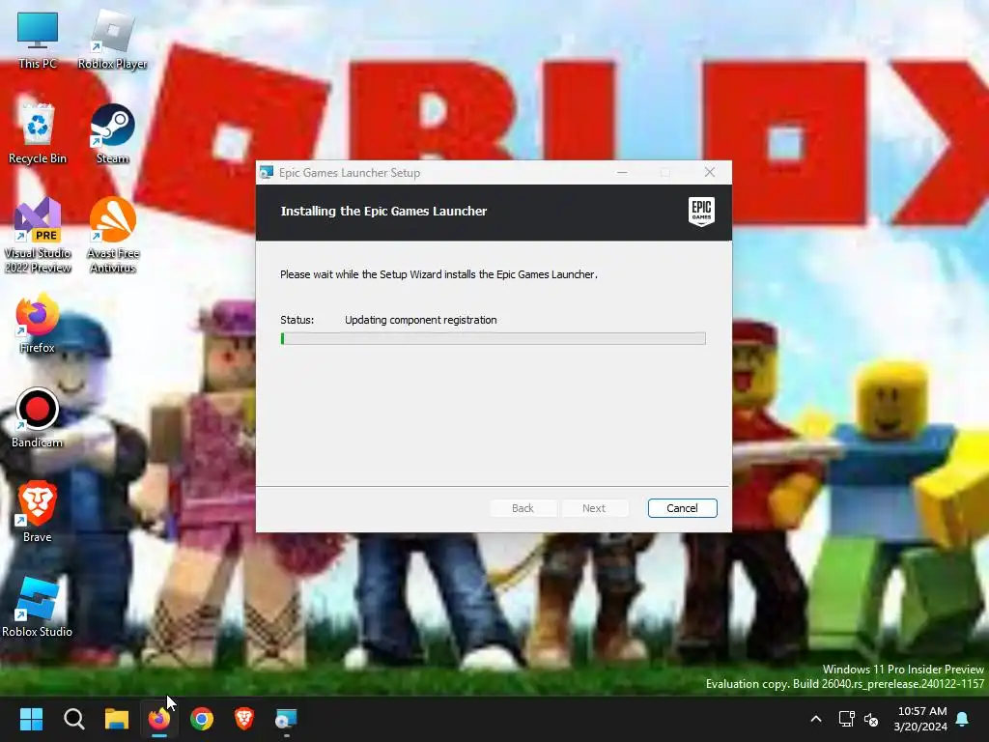Minimize the Epic Games Launcher Setup window
The image size is (989, 742).
(x=622, y=172)
